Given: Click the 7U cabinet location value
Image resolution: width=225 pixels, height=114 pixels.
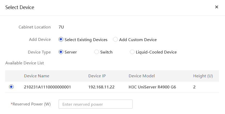Looking at the screenshot, I should 61,27.
